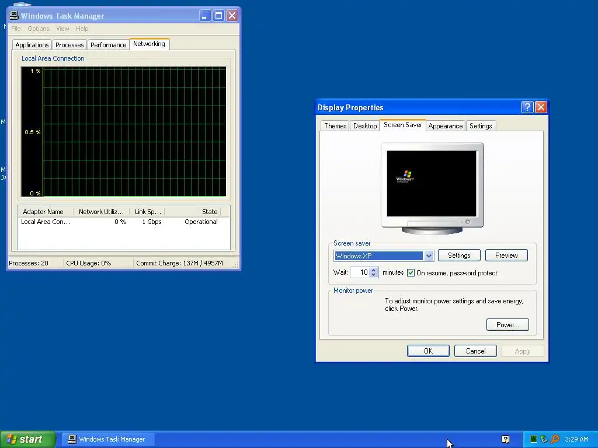The height and width of the screenshot is (448, 598).
Task: Decrease the Wait minutes spinner
Action: pos(374,275)
